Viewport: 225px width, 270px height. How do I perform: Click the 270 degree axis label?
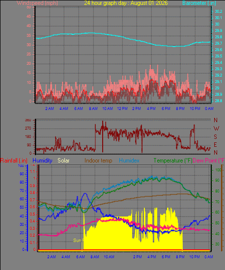(x=28, y=128)
